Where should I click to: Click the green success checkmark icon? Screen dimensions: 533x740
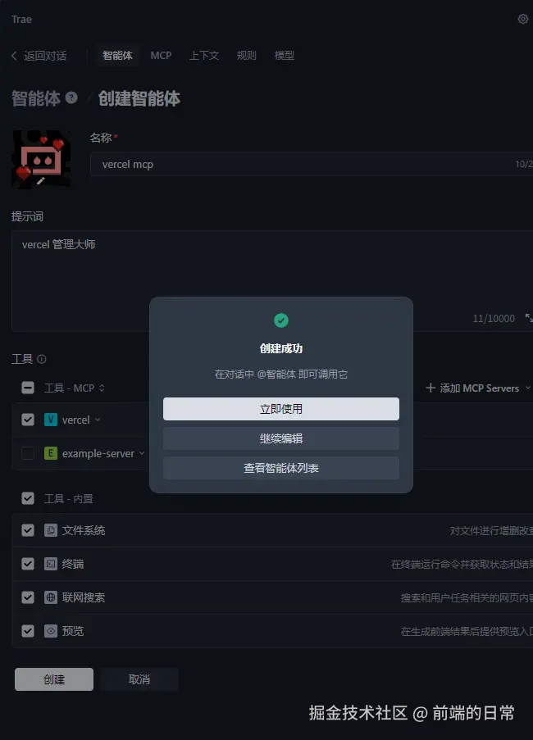click(x=281, y=320)
